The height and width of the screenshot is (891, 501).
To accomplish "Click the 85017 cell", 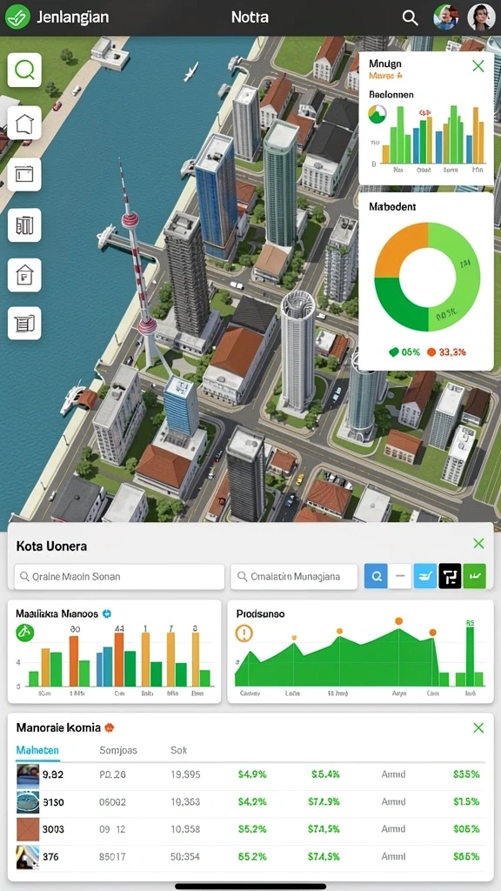I will click(x=112, y=856).
